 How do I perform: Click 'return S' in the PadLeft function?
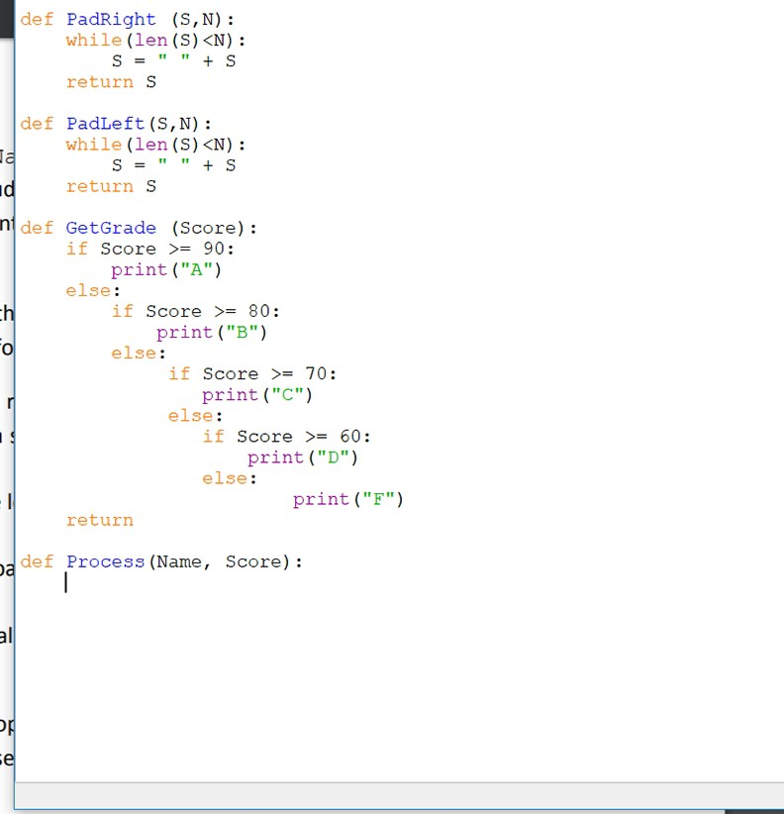111,186
